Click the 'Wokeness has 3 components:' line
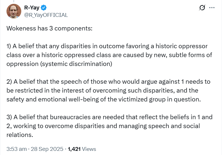This screenshot has height=155, width=222. pos(49,29)
